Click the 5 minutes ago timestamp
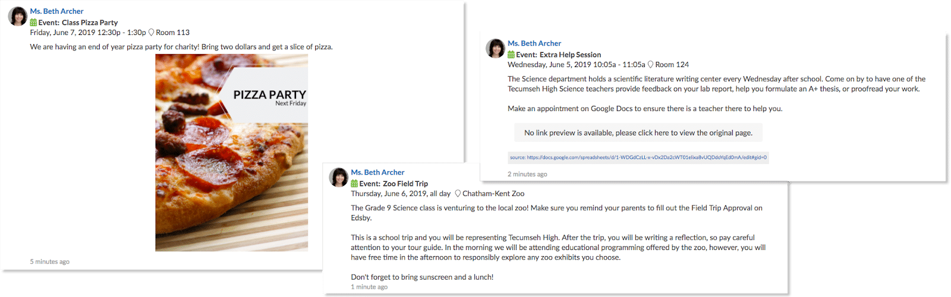The height and width of the screenshot is (297, 951). pos(50,261)
